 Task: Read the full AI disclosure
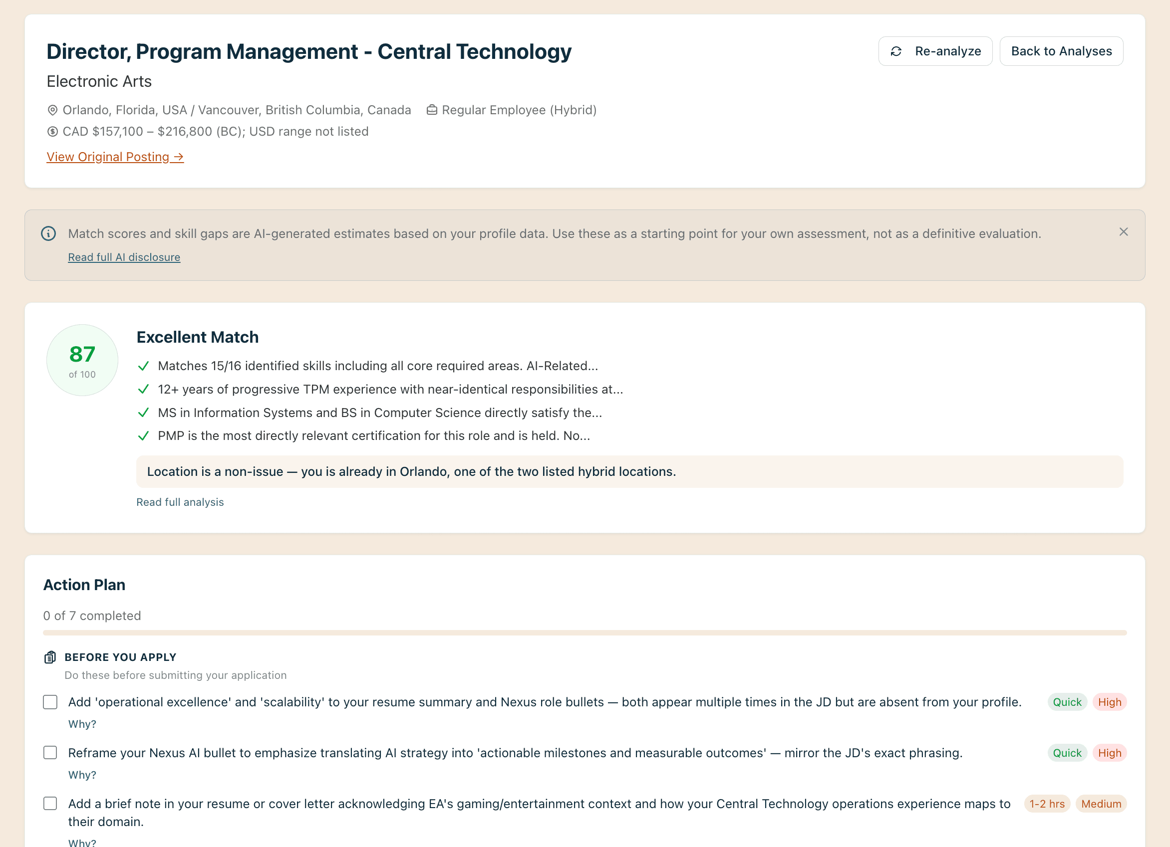point(124,256)
